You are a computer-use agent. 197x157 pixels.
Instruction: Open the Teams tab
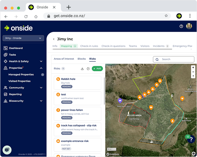tap(133, 46)
